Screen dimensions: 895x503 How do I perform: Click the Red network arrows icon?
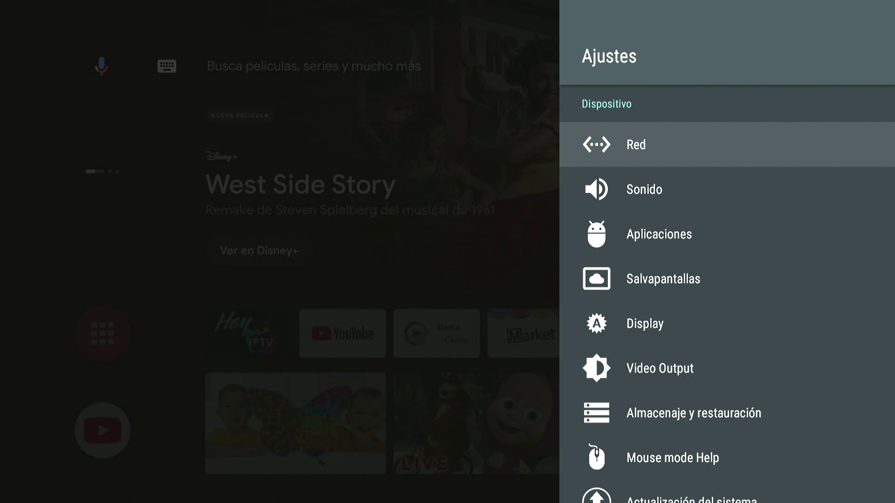tap(596, 144)
